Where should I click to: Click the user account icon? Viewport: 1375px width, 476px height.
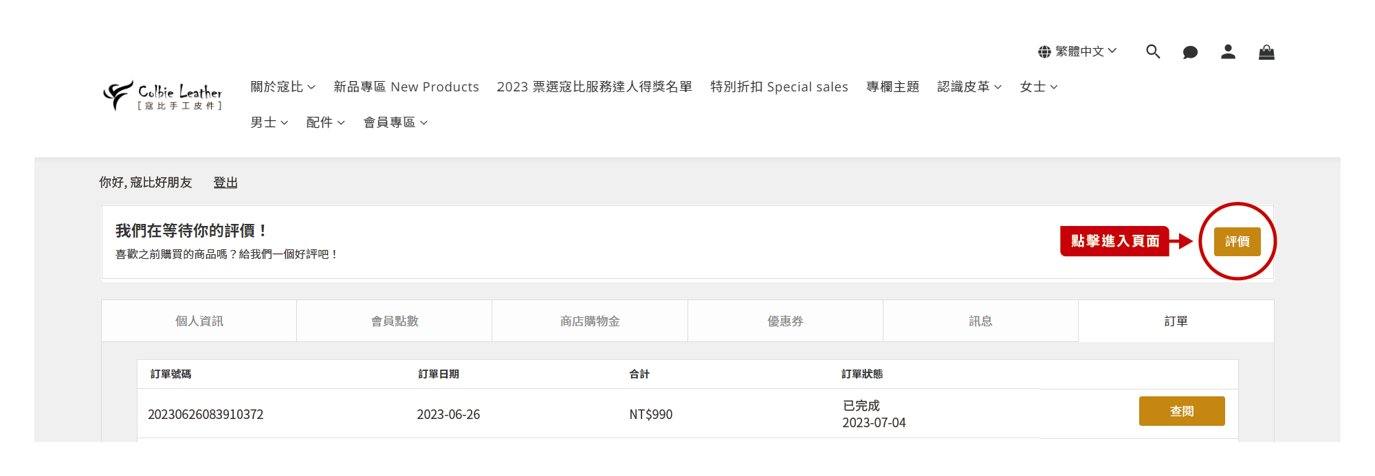(1228, 52)
